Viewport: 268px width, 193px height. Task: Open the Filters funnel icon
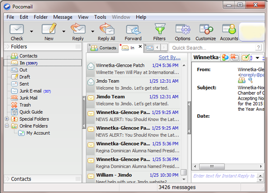[x=159, y=29]
